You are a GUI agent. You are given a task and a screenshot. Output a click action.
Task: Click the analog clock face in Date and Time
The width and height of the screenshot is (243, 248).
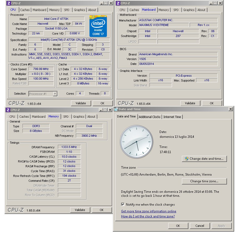point(136,142)
